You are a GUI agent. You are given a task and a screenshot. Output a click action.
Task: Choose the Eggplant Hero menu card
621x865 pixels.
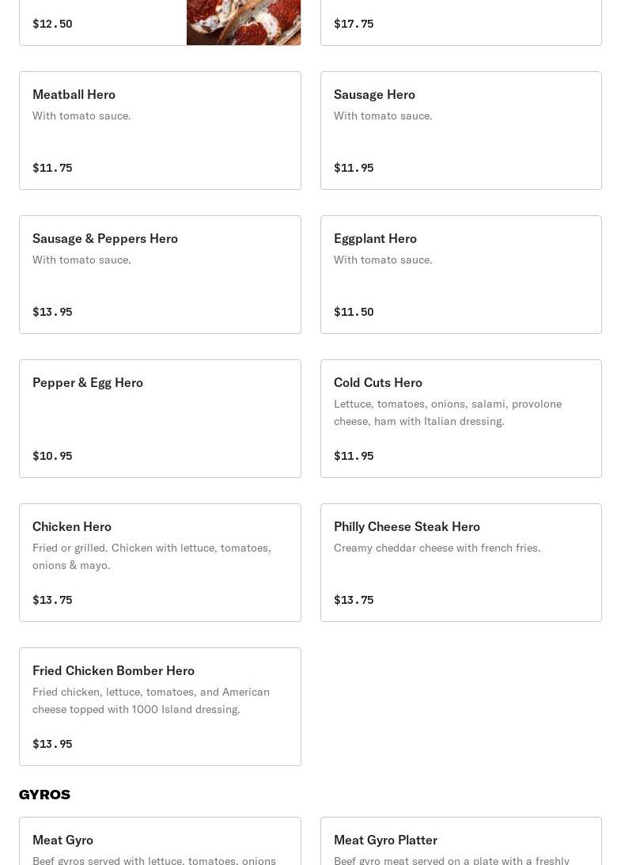point(460,275)
